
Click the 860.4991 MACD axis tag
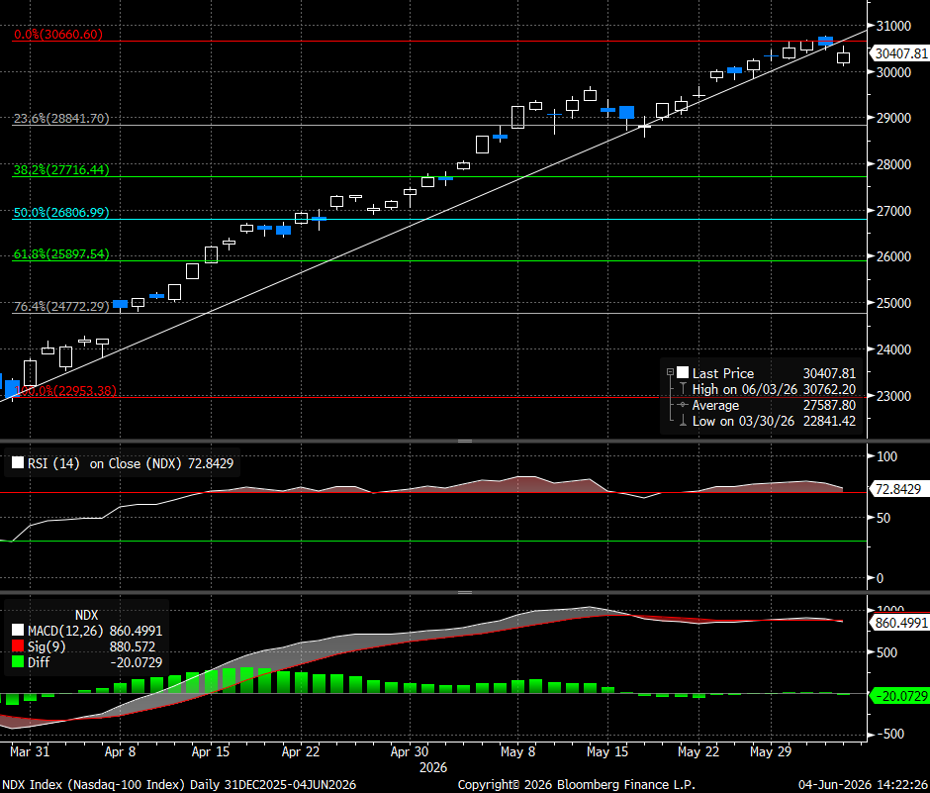901,623
